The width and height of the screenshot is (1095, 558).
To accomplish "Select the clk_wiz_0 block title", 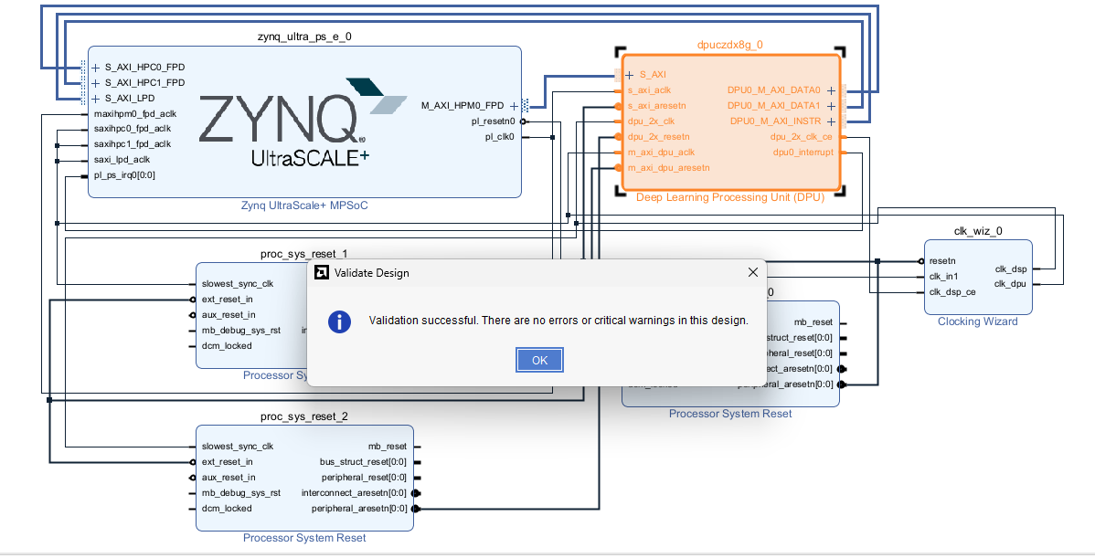I will point(977,231).
